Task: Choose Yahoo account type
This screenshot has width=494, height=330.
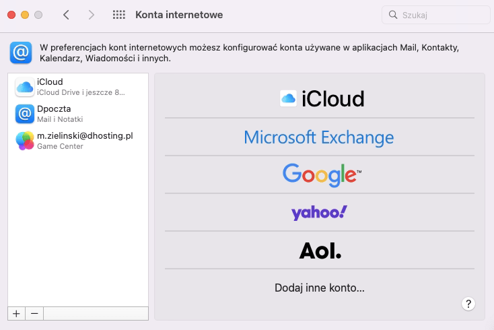Action: [320, 212]
